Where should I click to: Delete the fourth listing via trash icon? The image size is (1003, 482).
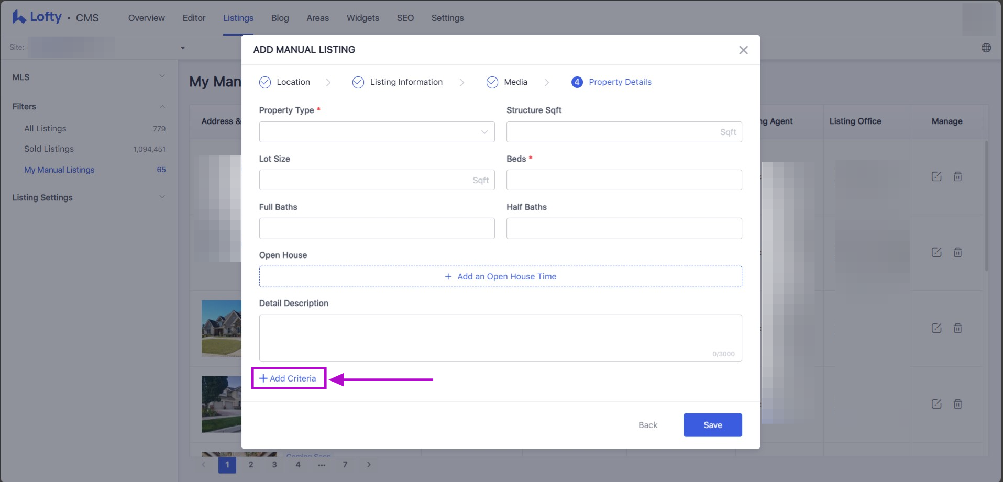(957, 404)
